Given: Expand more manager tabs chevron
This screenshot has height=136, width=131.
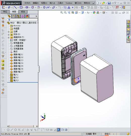Looking at the screenshot, I should point(36,16).
